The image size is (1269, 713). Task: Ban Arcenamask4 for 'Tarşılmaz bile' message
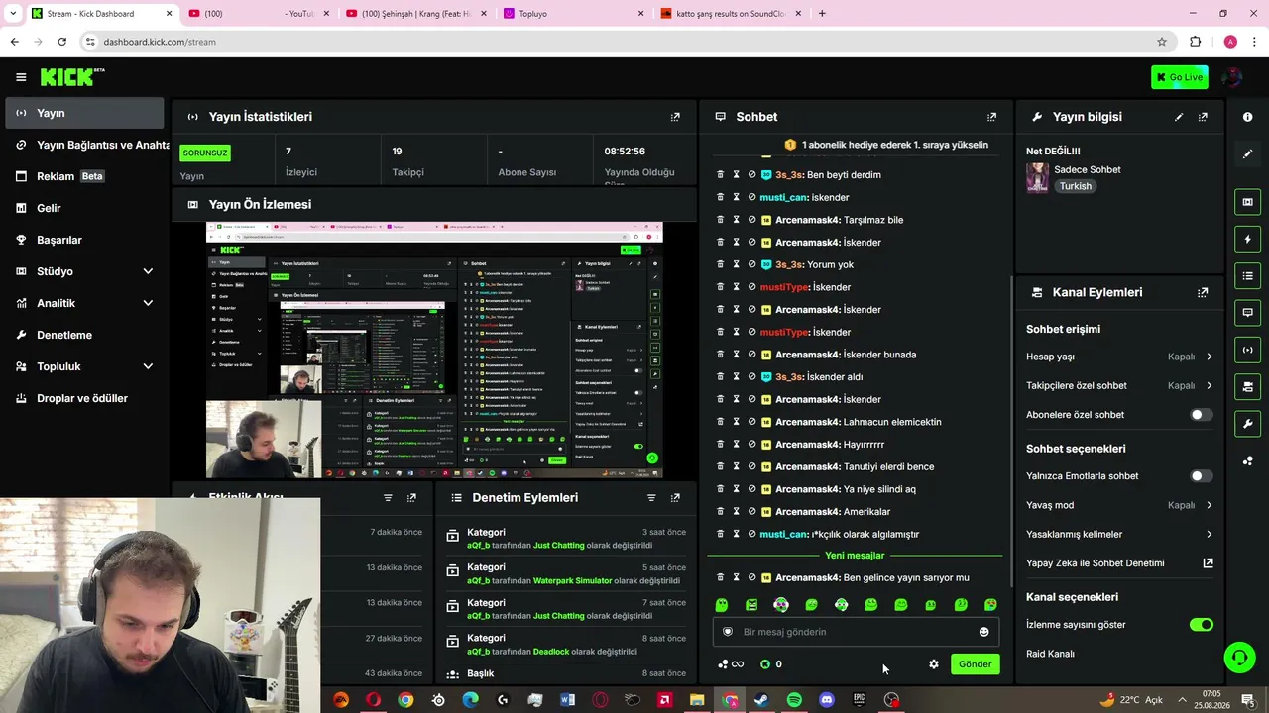tap(751, 220)
